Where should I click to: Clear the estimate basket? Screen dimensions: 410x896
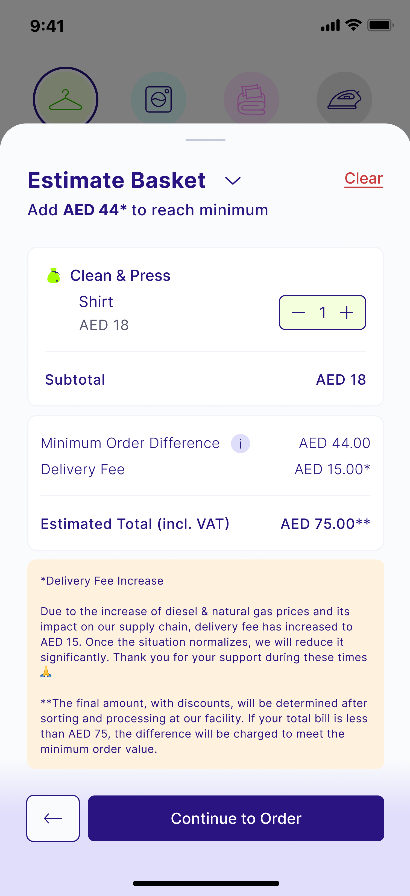coord(364,178)
